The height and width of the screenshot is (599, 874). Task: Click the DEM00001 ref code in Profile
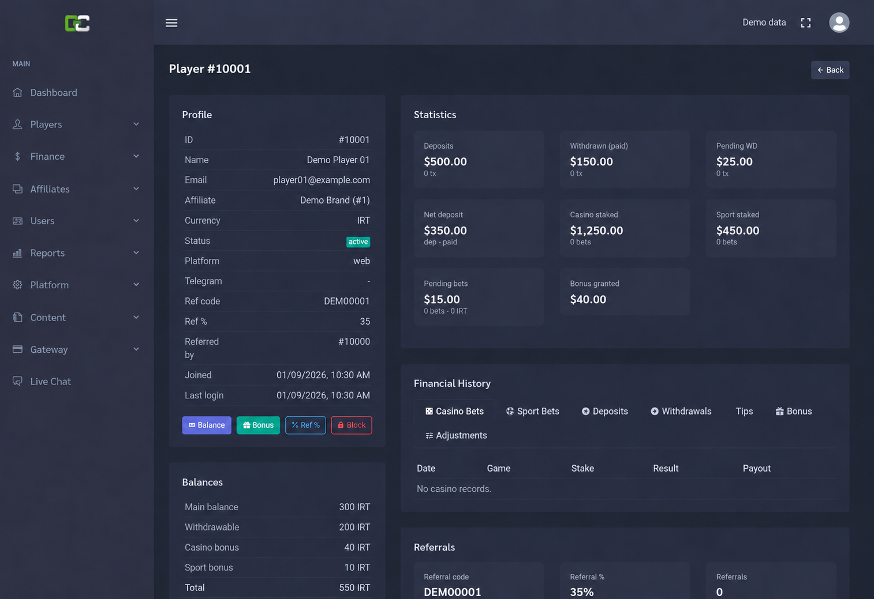[347, 301]
